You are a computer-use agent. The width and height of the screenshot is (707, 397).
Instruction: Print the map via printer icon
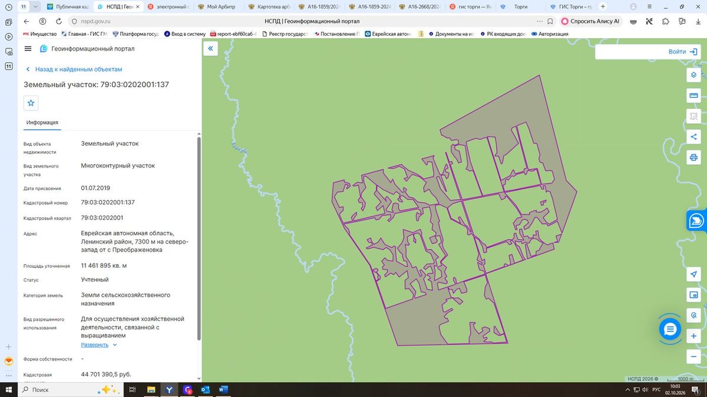(693, 157)
